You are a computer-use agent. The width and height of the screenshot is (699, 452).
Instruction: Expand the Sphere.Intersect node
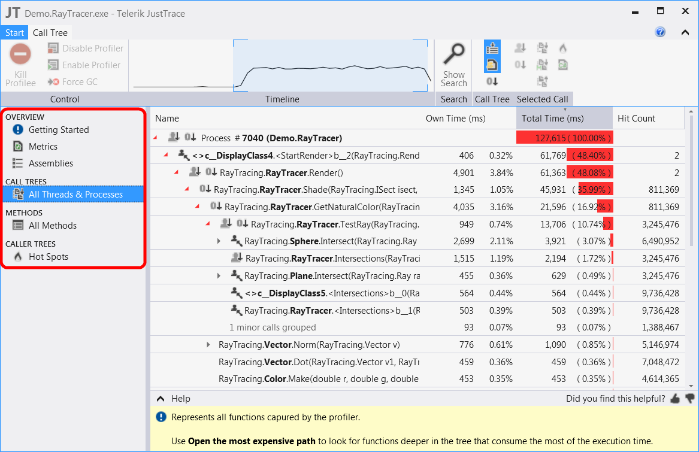click(219, 241)
